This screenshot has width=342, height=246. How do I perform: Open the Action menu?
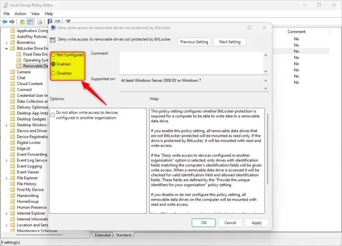point(20,13)
